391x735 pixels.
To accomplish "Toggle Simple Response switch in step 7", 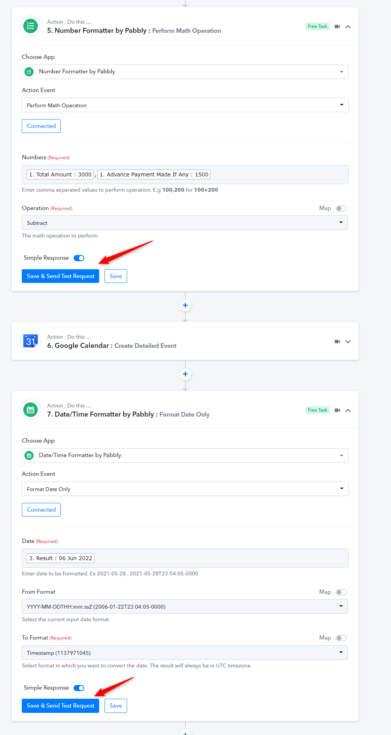I will 79,688.
